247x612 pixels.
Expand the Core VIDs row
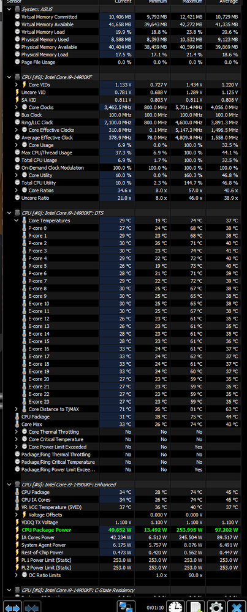tap(17, 85)
